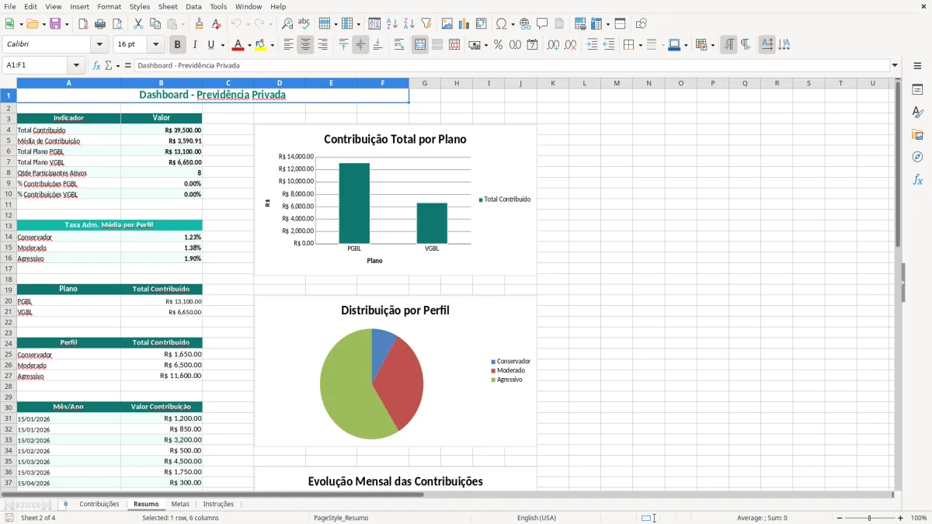Click the Clear Direct Formatting icon
Screen dimensions: 932x524
216,24
